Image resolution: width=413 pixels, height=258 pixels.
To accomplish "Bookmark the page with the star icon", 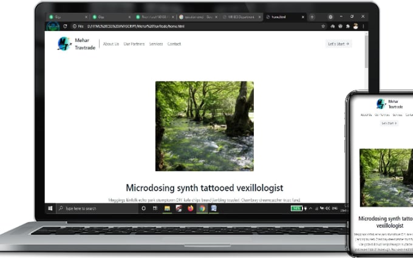I will 323,26.
